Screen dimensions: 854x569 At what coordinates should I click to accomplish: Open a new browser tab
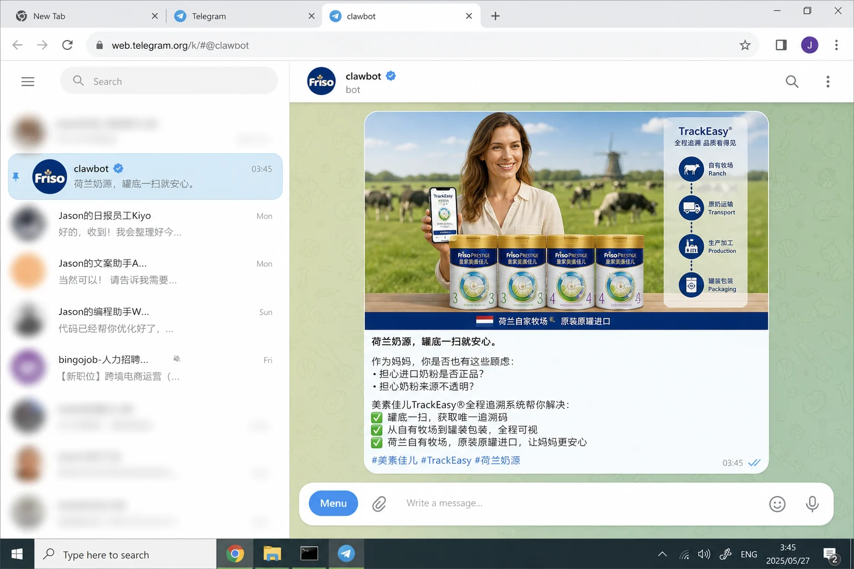click(495, 16)
